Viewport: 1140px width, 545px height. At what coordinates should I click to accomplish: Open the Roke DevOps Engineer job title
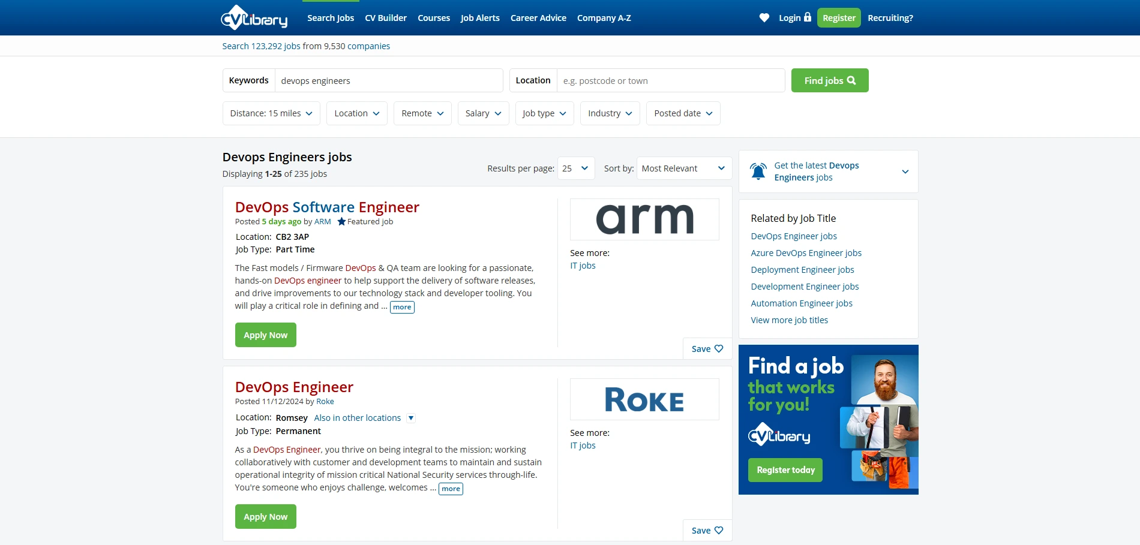294,387
